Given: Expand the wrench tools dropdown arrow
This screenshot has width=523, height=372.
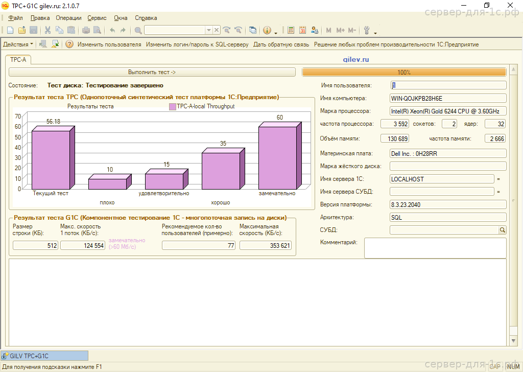Looking at the screenshot, I should 375,32.
